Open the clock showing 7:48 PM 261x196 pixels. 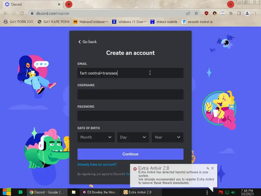(247, 192)
